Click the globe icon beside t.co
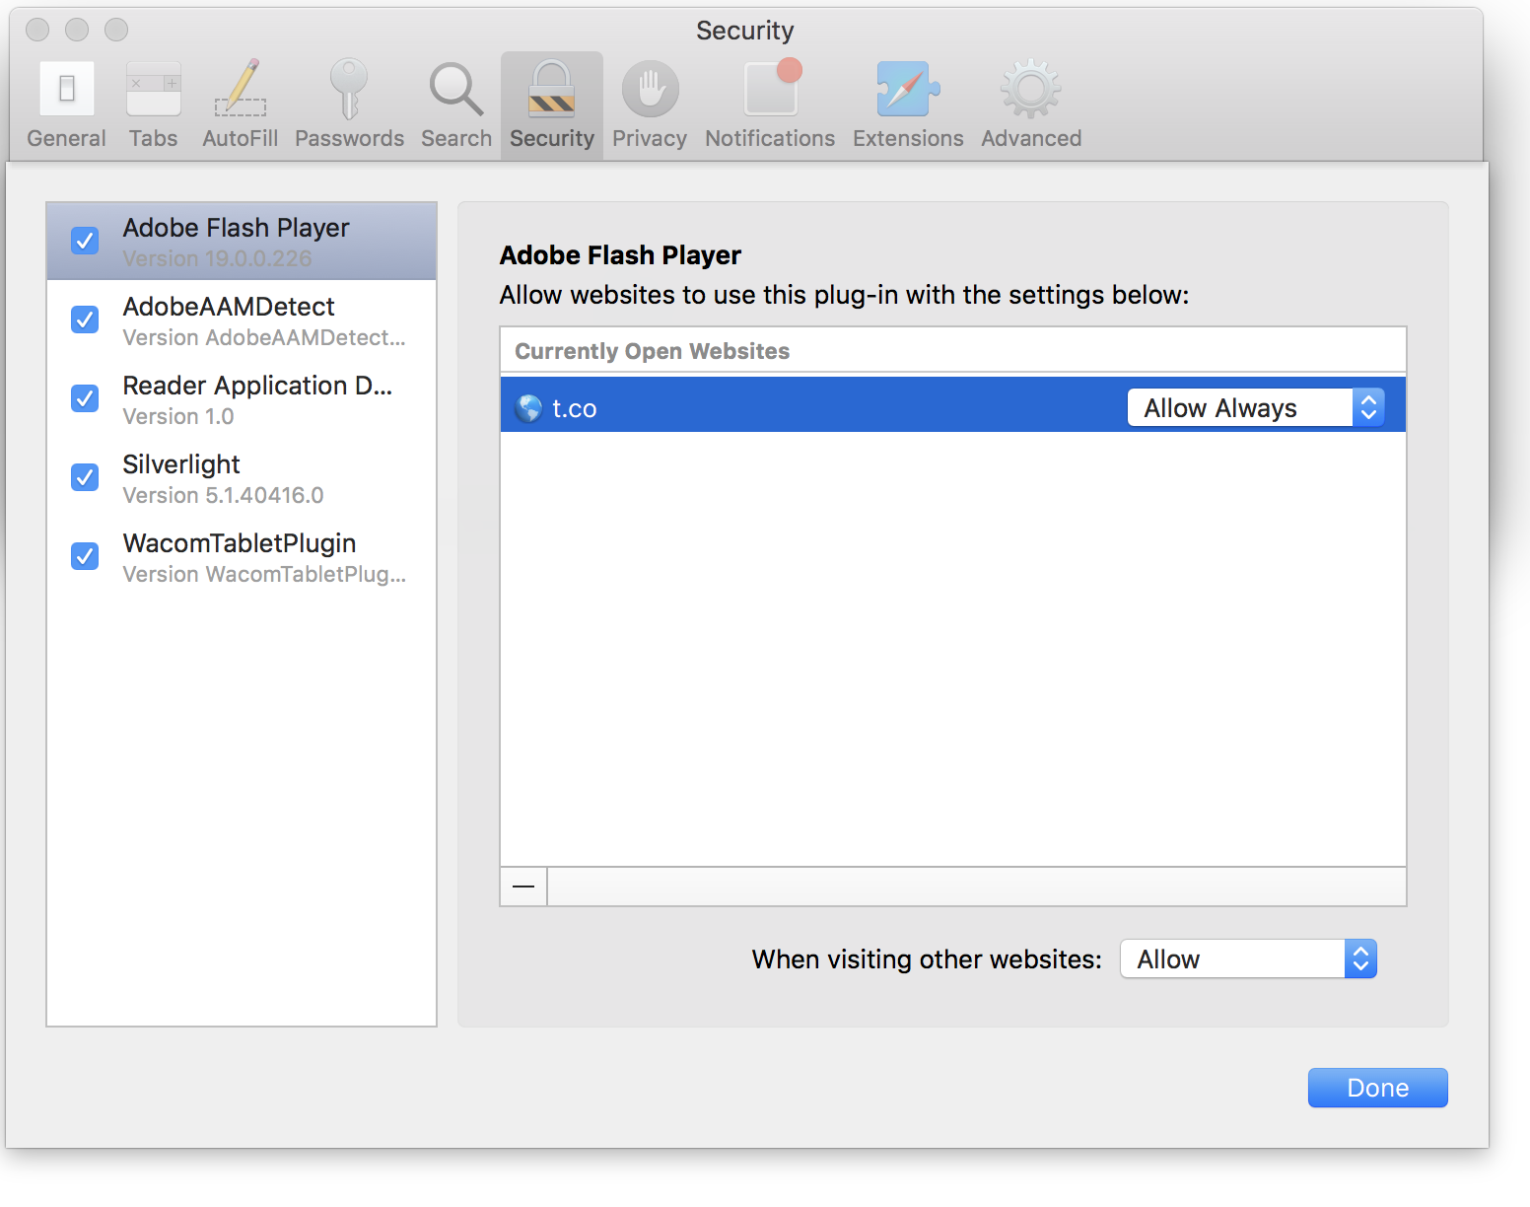 (x=529, y=408)
